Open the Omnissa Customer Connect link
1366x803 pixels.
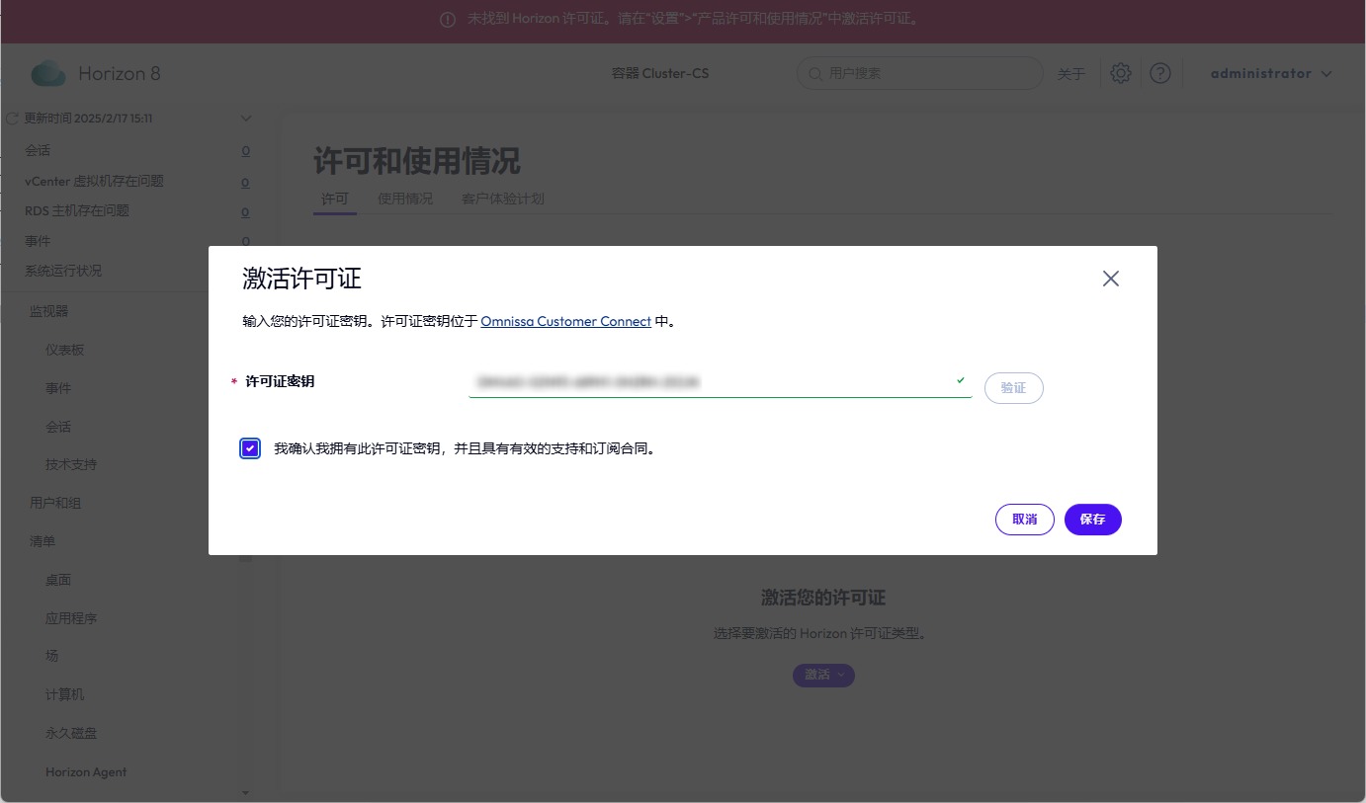coord(565,322)
